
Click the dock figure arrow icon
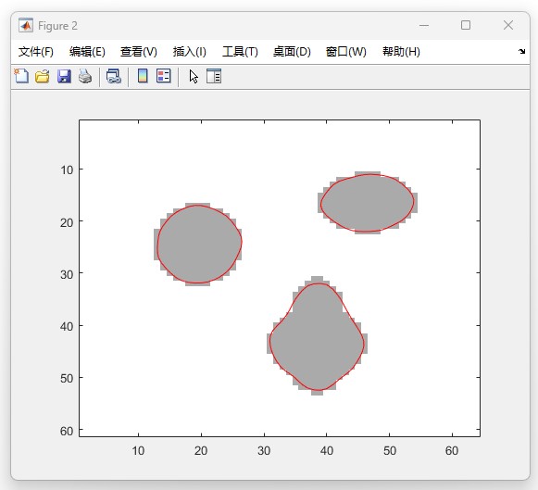pos(521,52)
